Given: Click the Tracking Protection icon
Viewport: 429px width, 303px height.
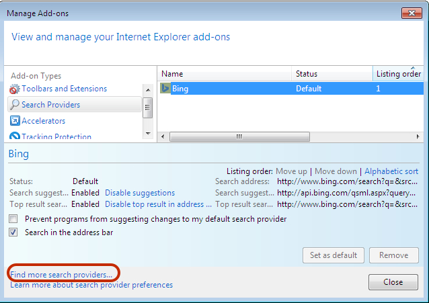Looking at the screenshot, I should [15, 136].
